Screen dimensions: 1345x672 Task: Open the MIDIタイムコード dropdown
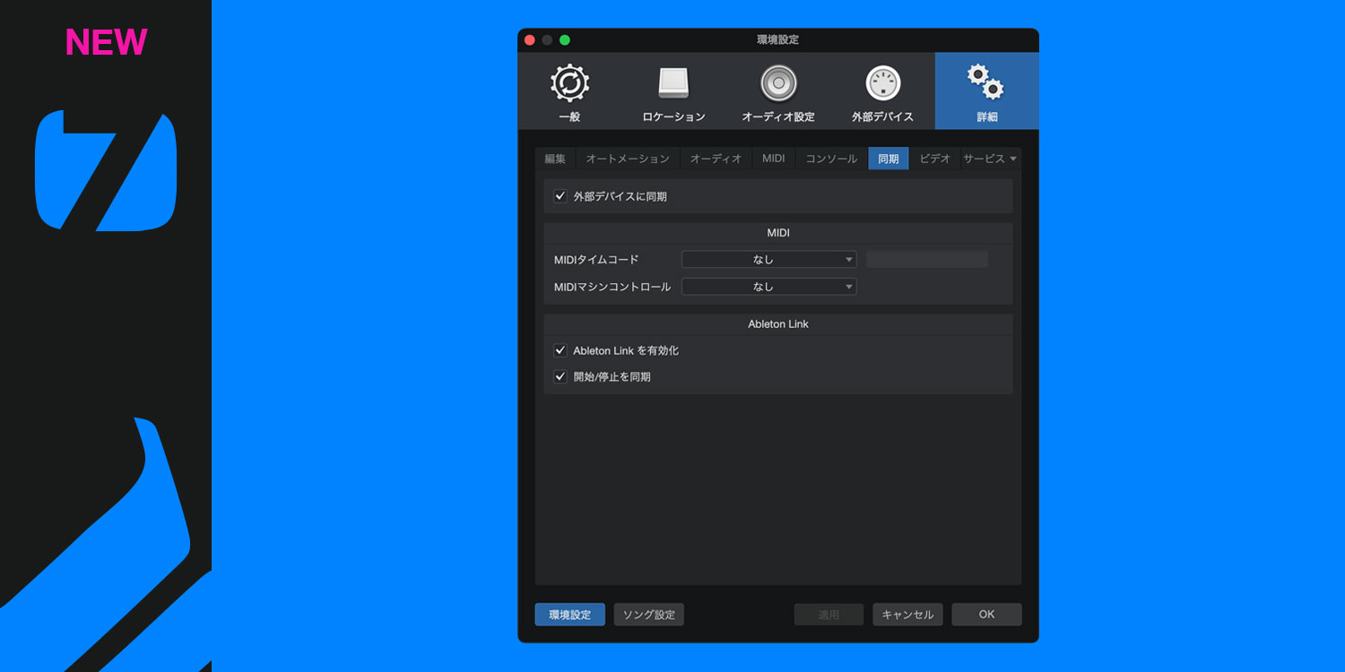768,260
